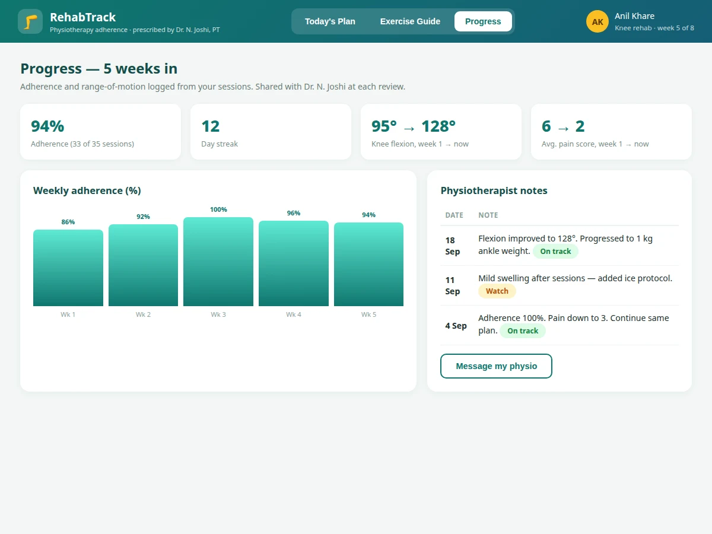Image resolution: width=712 pixels, height=534 pixels.
Task: Click the Message my physio button
Action: click(x=496, y=366)
